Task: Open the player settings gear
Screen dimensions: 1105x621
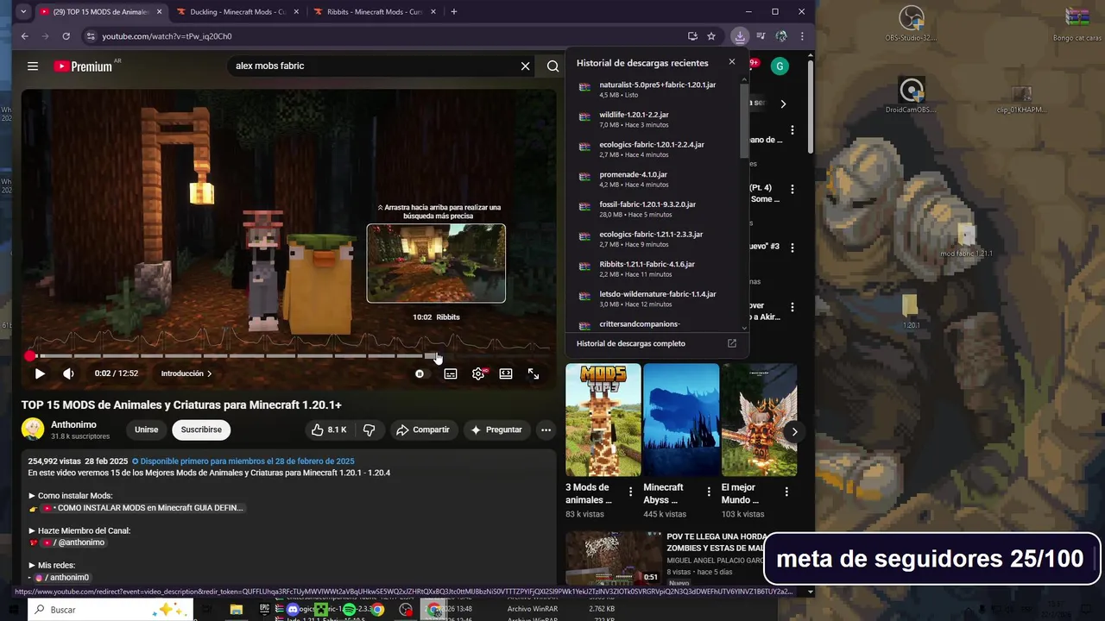Action: pos(478,373)
